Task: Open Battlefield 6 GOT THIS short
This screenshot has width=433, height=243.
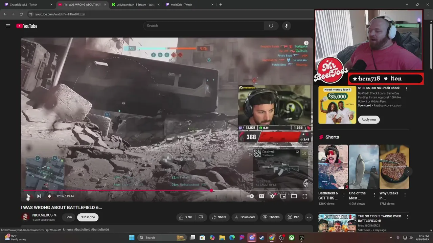Action: click(x=333, y=167)
